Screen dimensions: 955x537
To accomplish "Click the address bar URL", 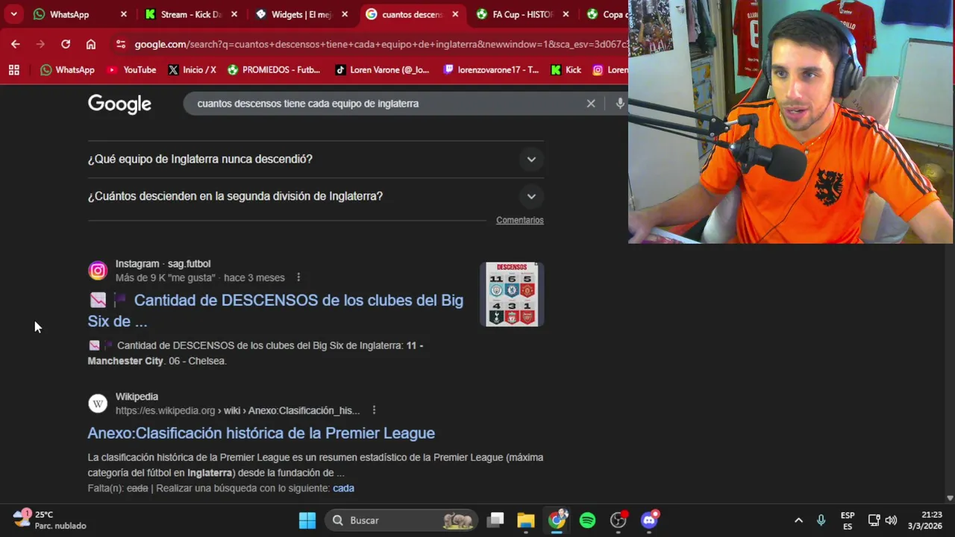I will pyautogui.click(x=381, y=44).
